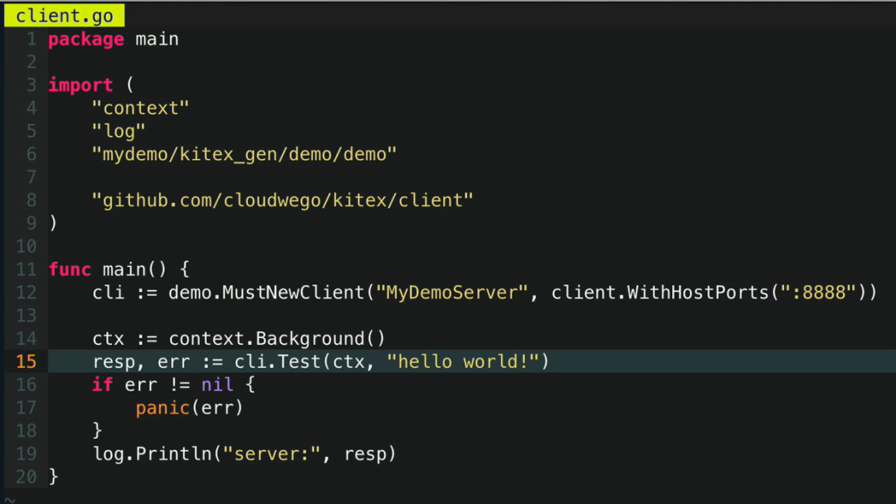Click the 'func' keyword on line 11
Viewport: 896px width, 504px height.
[x=70, y=269]
